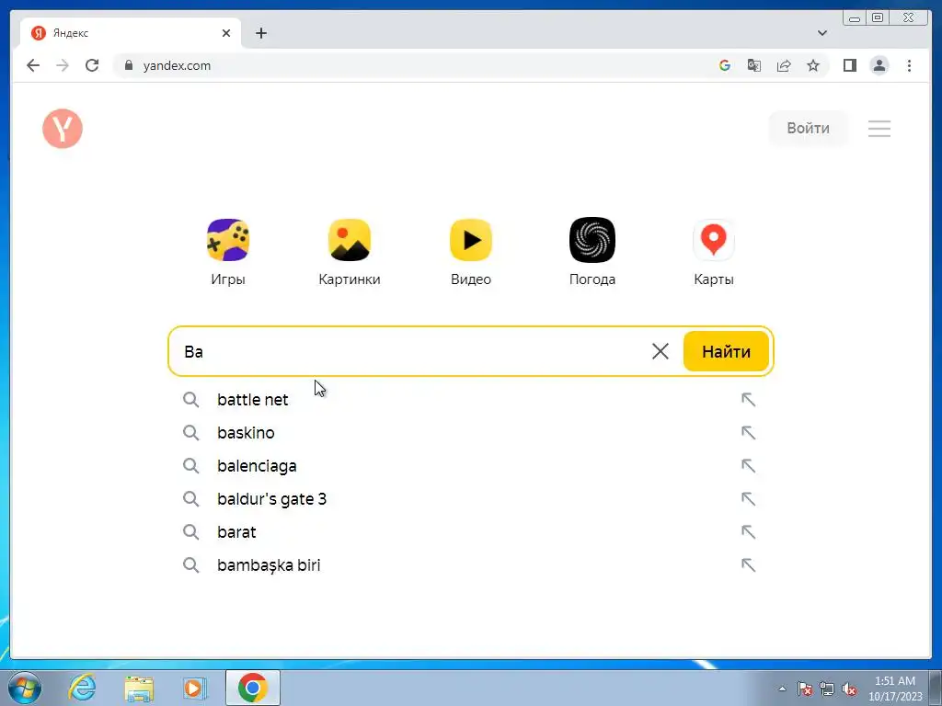
Task: Close the Яндекс tab
Action: tap(226, 33)
